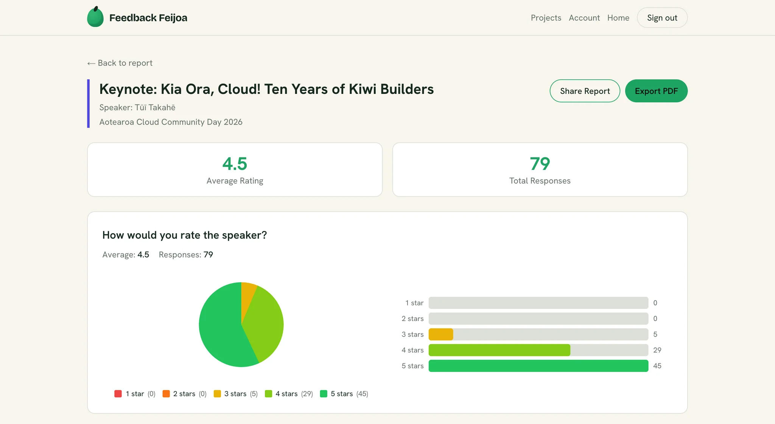The width and height of the screenshot is (775, 424).
Task: Click the 5 stars green pie slice
Action: point(219,329)
